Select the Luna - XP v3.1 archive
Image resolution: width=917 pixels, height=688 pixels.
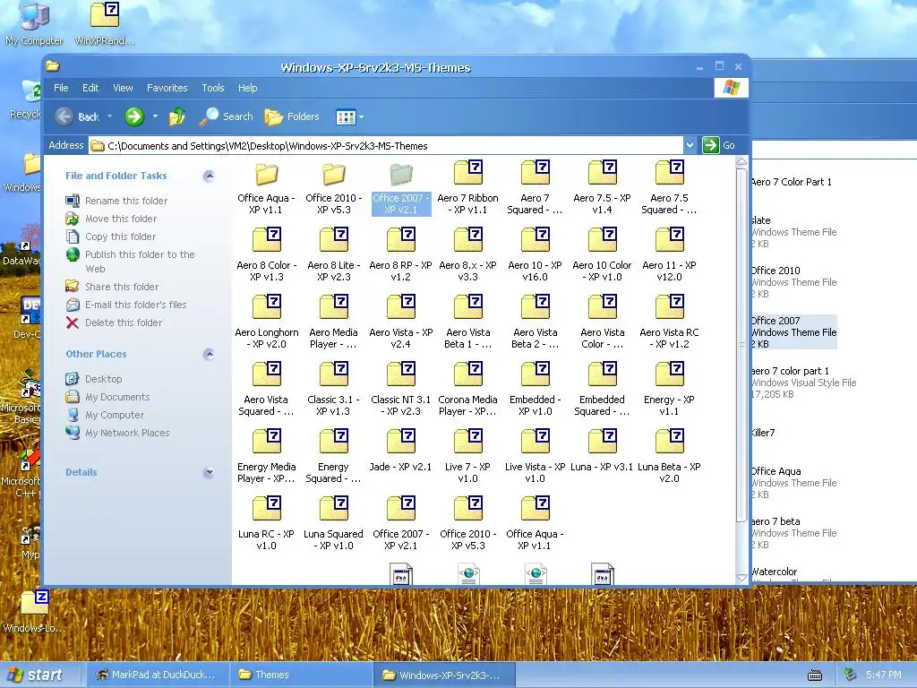(602, 451)
